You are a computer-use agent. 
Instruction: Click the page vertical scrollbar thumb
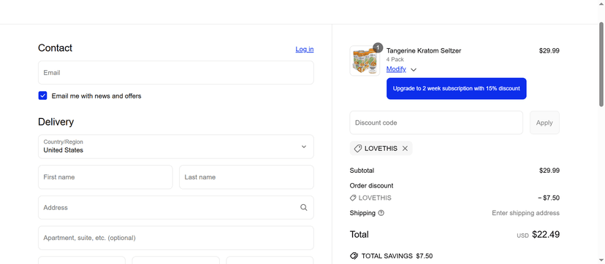(601, 64)
